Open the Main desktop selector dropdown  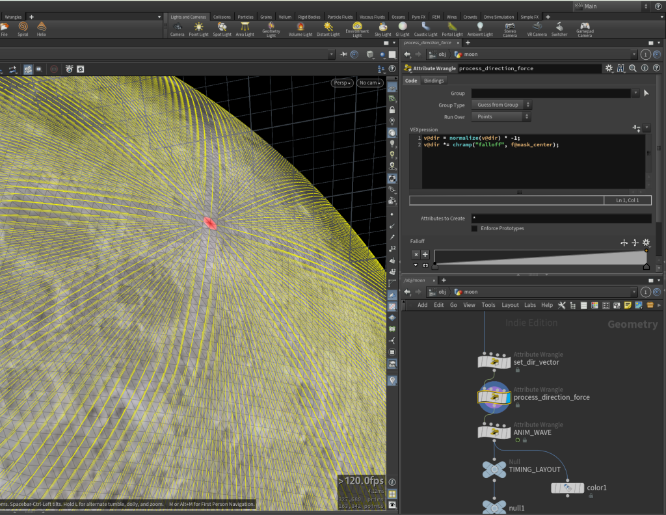(x=611, y=7)
